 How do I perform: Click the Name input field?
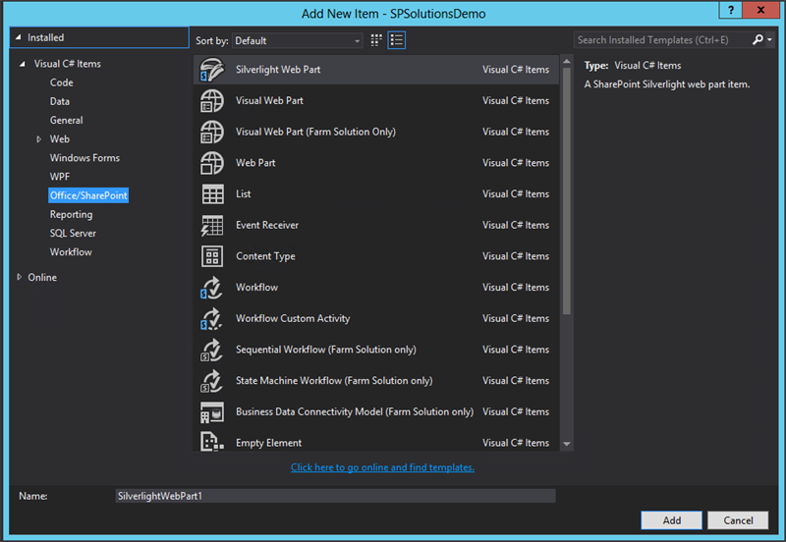(334, 496)
